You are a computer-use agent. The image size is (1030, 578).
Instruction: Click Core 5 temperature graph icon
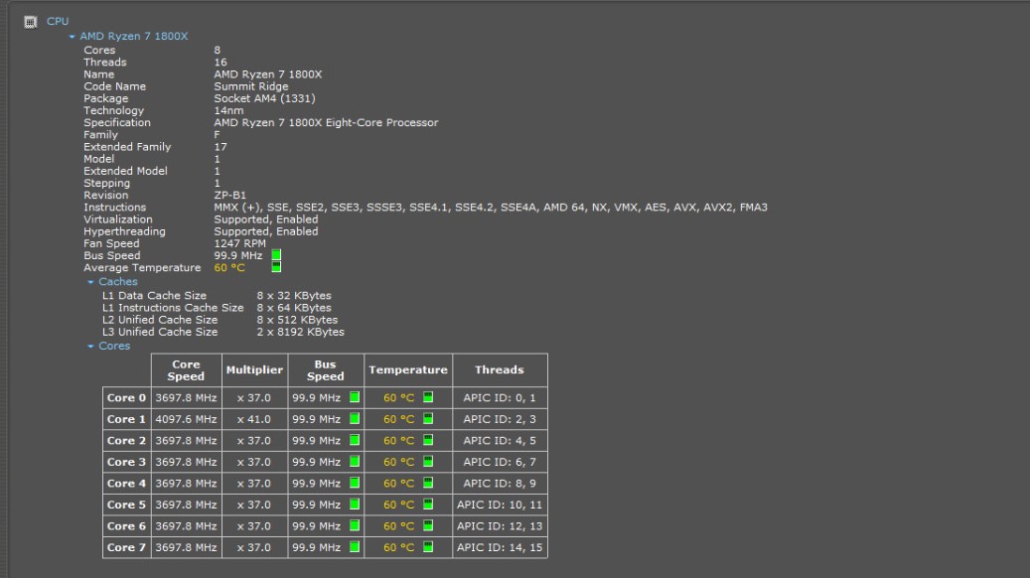[428, 504]
